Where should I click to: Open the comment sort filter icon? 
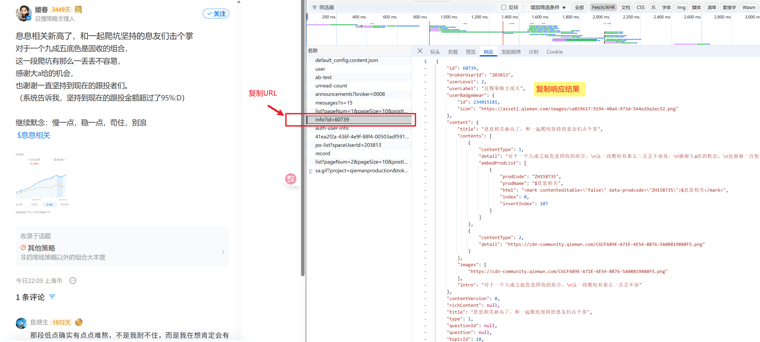tap(52, 297)
